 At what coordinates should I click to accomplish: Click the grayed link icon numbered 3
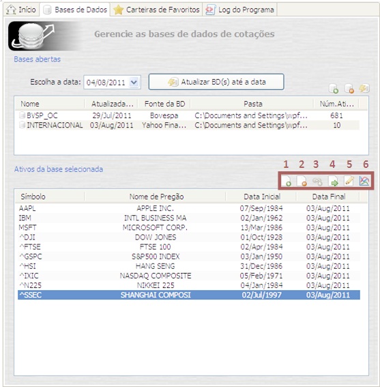pyautogui.click(x=317, y=182)
